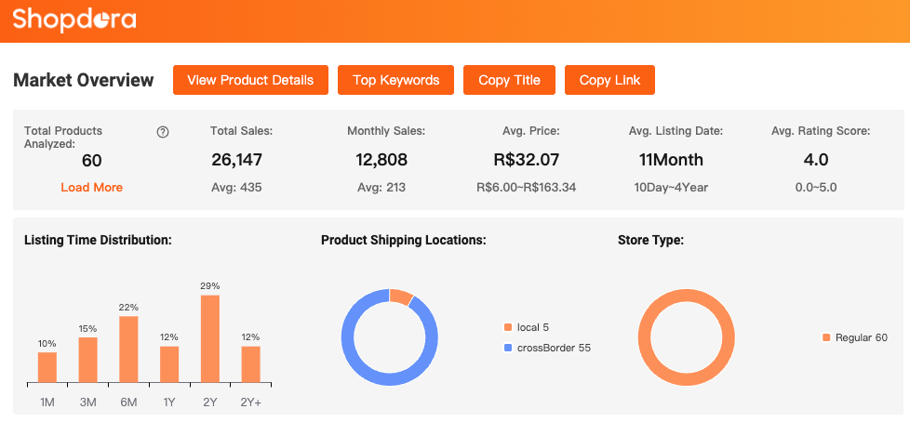Select the tallest 2Y bar at 29%
The width and height of the screenshot is (910, 422).
(210, 340)
